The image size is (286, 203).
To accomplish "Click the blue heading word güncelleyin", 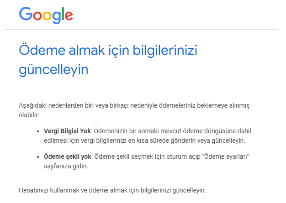I will pyautogui.click(x=53, y=69).
